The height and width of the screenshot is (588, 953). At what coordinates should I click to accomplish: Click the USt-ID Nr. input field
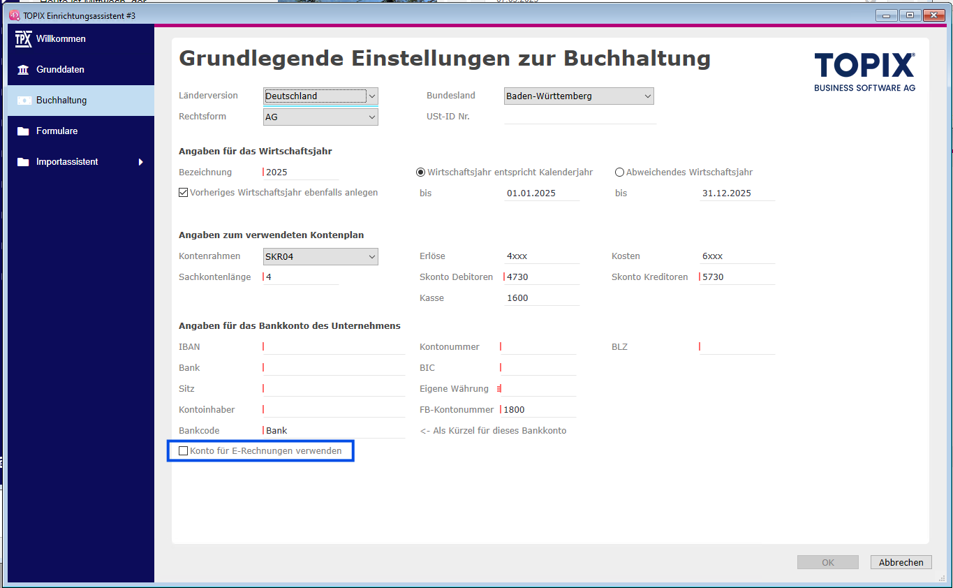(x=580, y=117)
